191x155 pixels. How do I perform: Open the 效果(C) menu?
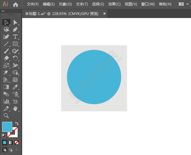pyautogui.click(x=114, y=4)
